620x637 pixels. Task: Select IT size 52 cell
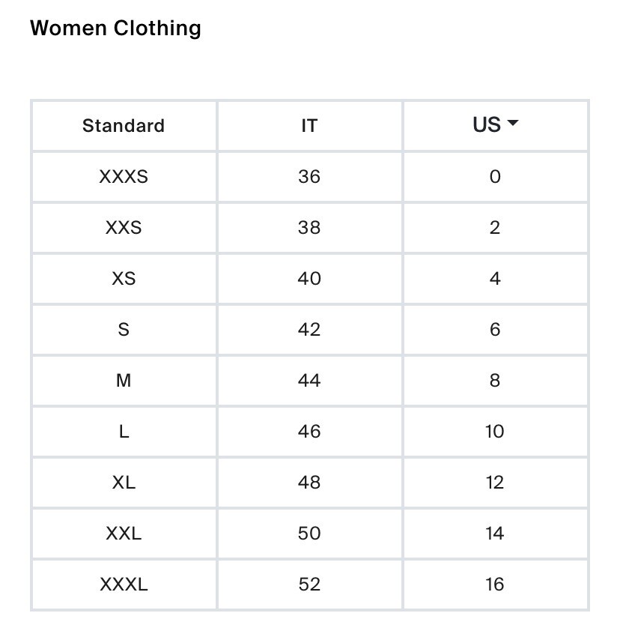point(309,585)
